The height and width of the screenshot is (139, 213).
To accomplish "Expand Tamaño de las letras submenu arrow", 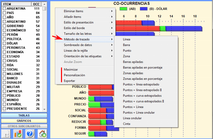I will click(112, 34).
